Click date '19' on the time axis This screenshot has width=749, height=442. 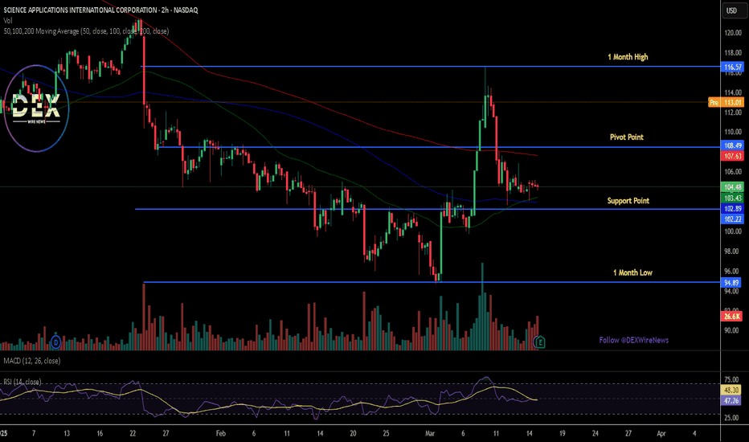point(563,433)
